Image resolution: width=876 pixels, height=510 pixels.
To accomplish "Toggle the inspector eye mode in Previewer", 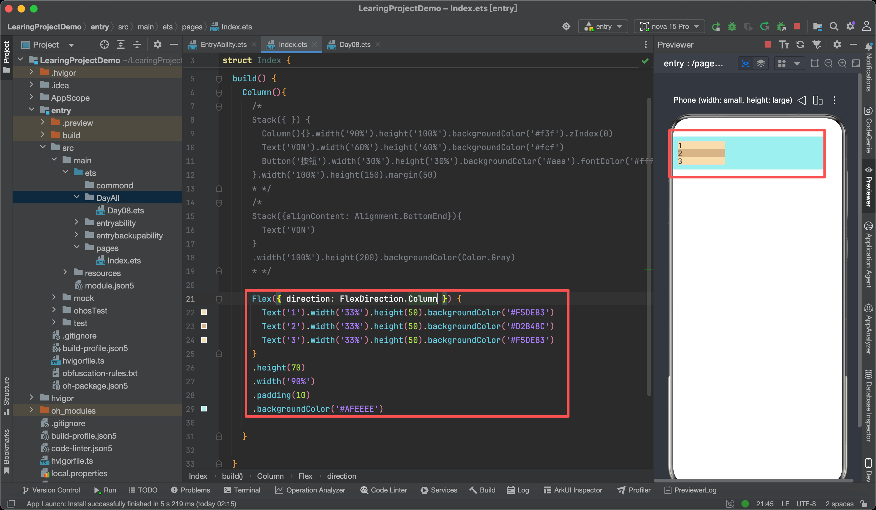I will tap(746, 63).
